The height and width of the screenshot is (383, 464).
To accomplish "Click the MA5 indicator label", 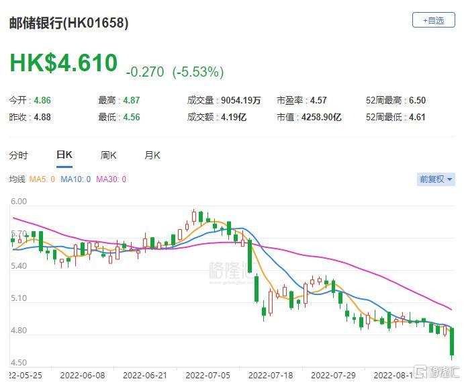I will [42, 179].
